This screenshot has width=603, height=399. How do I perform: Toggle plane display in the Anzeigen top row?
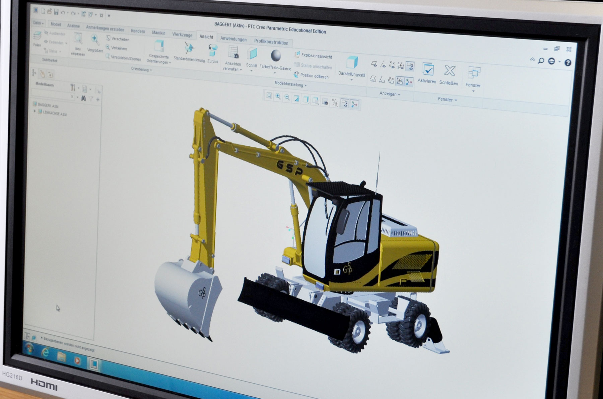click(374, 63)
